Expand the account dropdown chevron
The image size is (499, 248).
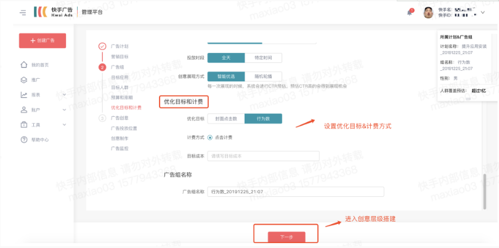(x=482, y=12)
